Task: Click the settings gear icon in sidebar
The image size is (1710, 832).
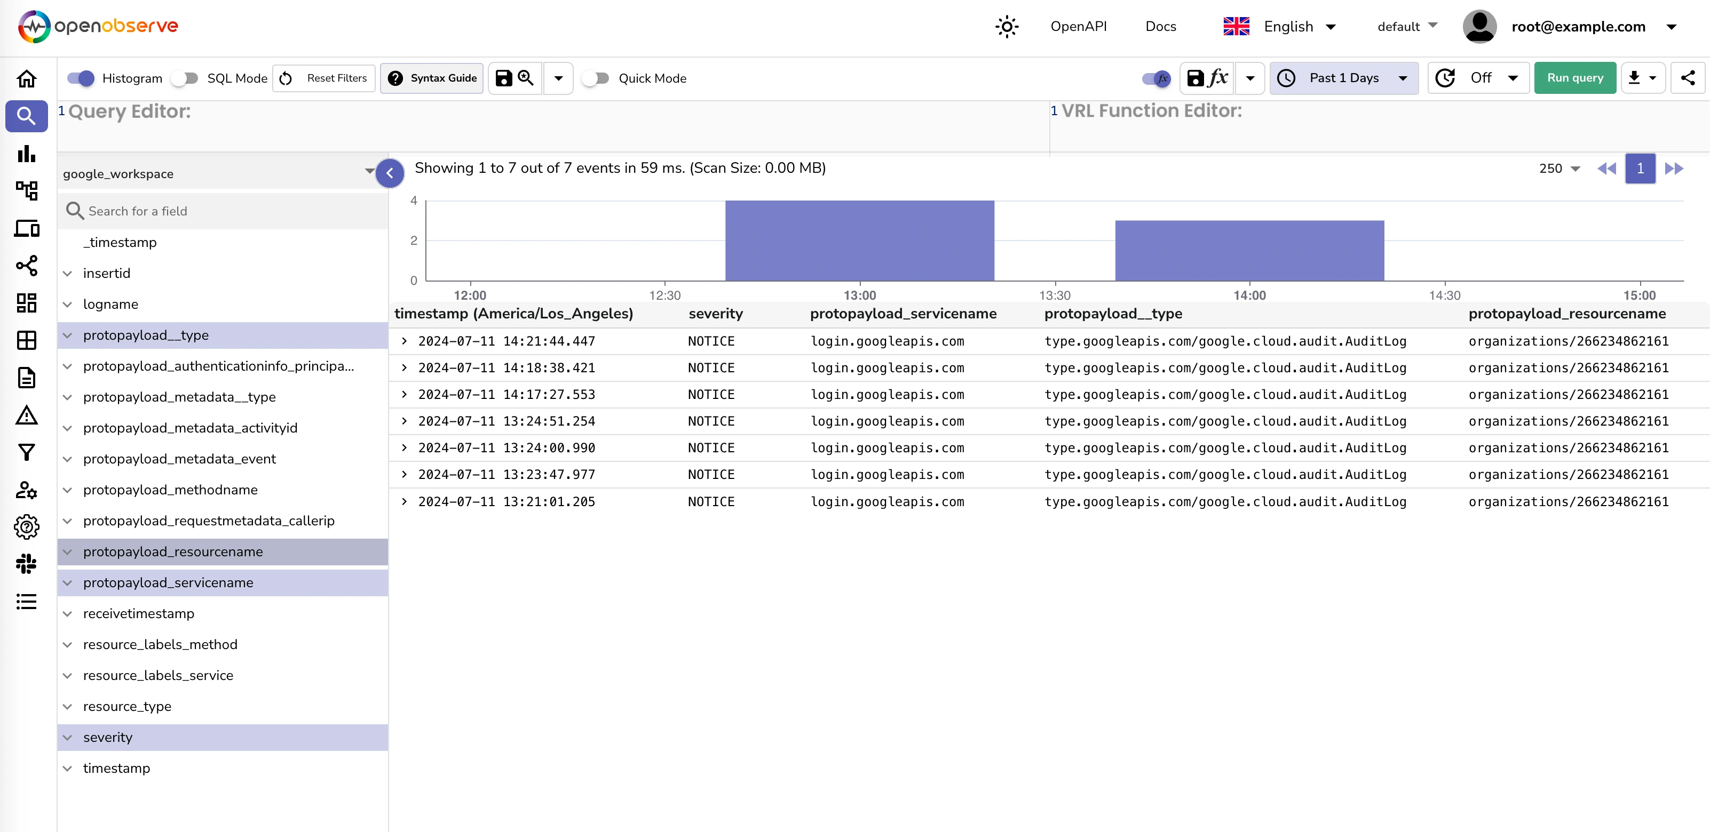Action: (26, 527)
